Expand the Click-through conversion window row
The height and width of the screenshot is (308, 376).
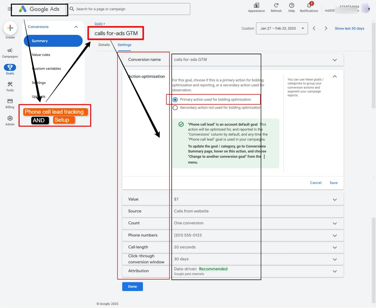(x=335, y=259)
